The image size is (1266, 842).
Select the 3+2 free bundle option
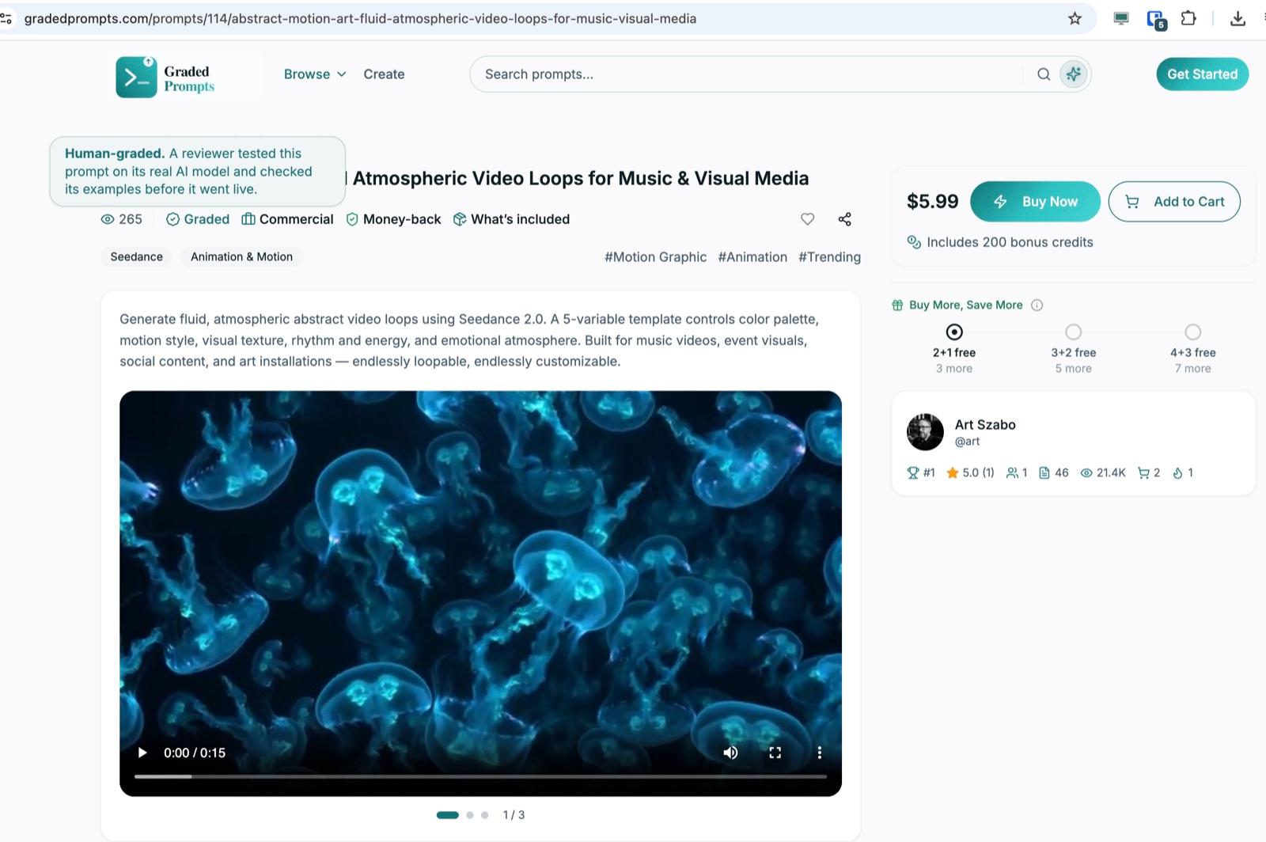(x=1073, y=332)
